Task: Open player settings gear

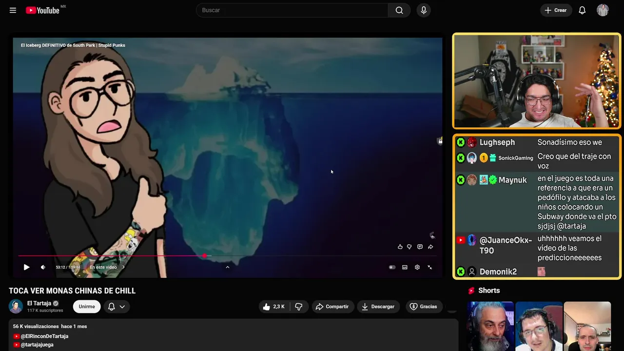Action: (x=417, y=267)
